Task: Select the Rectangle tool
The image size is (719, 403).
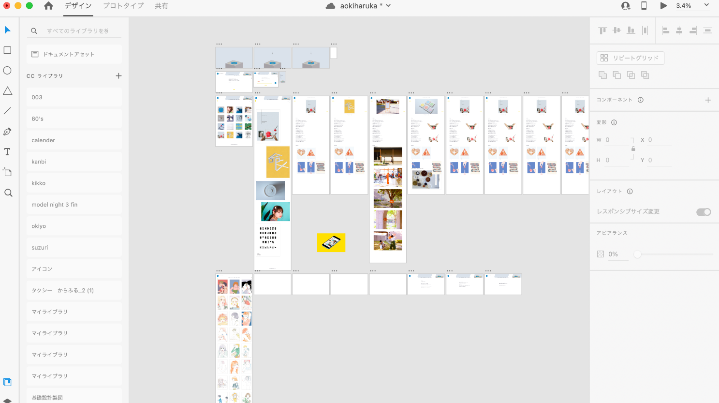Action: (x=7, y=50)
